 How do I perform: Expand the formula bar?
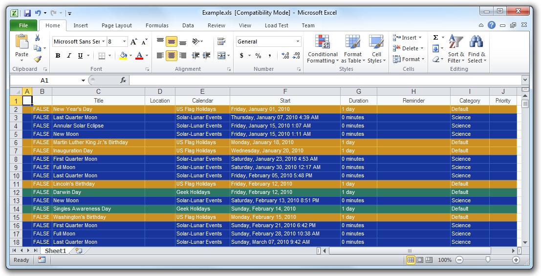pyautogui.click(x=525, y=80)
